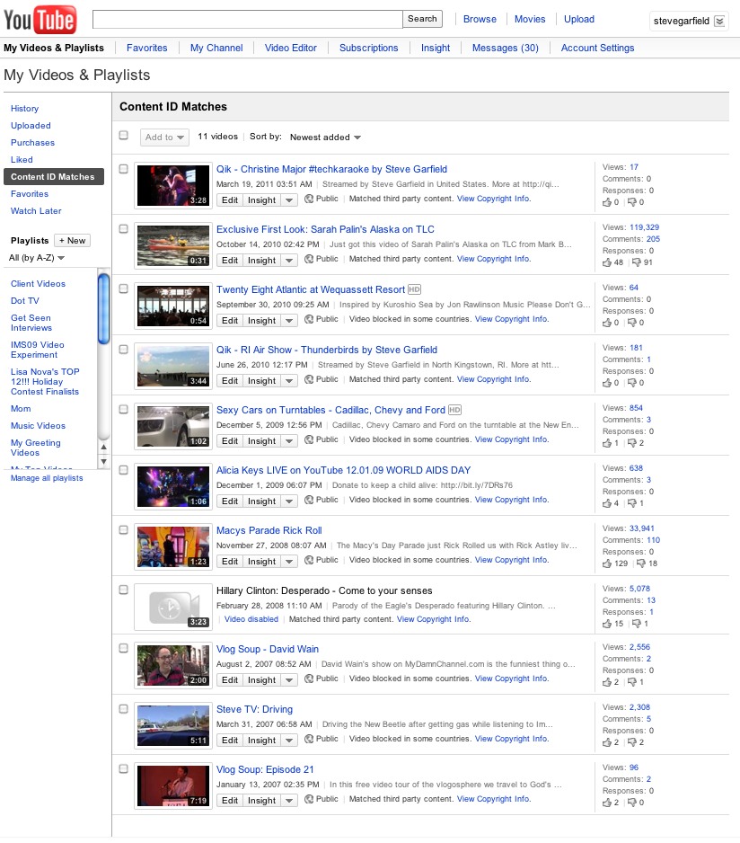Check the Macys Parade Rick Roll checkbox
Viewport: 740px width, 843px height.
(124, 530)
